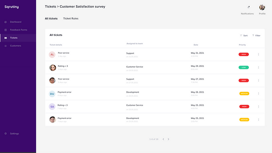This screenshot has width=272, height=153.
Task: Open the Notifications bell icon
Action: [x=248, y=7]
